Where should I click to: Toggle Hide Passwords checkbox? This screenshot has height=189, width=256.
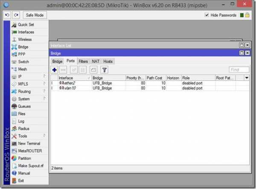[x=207, y=15]
